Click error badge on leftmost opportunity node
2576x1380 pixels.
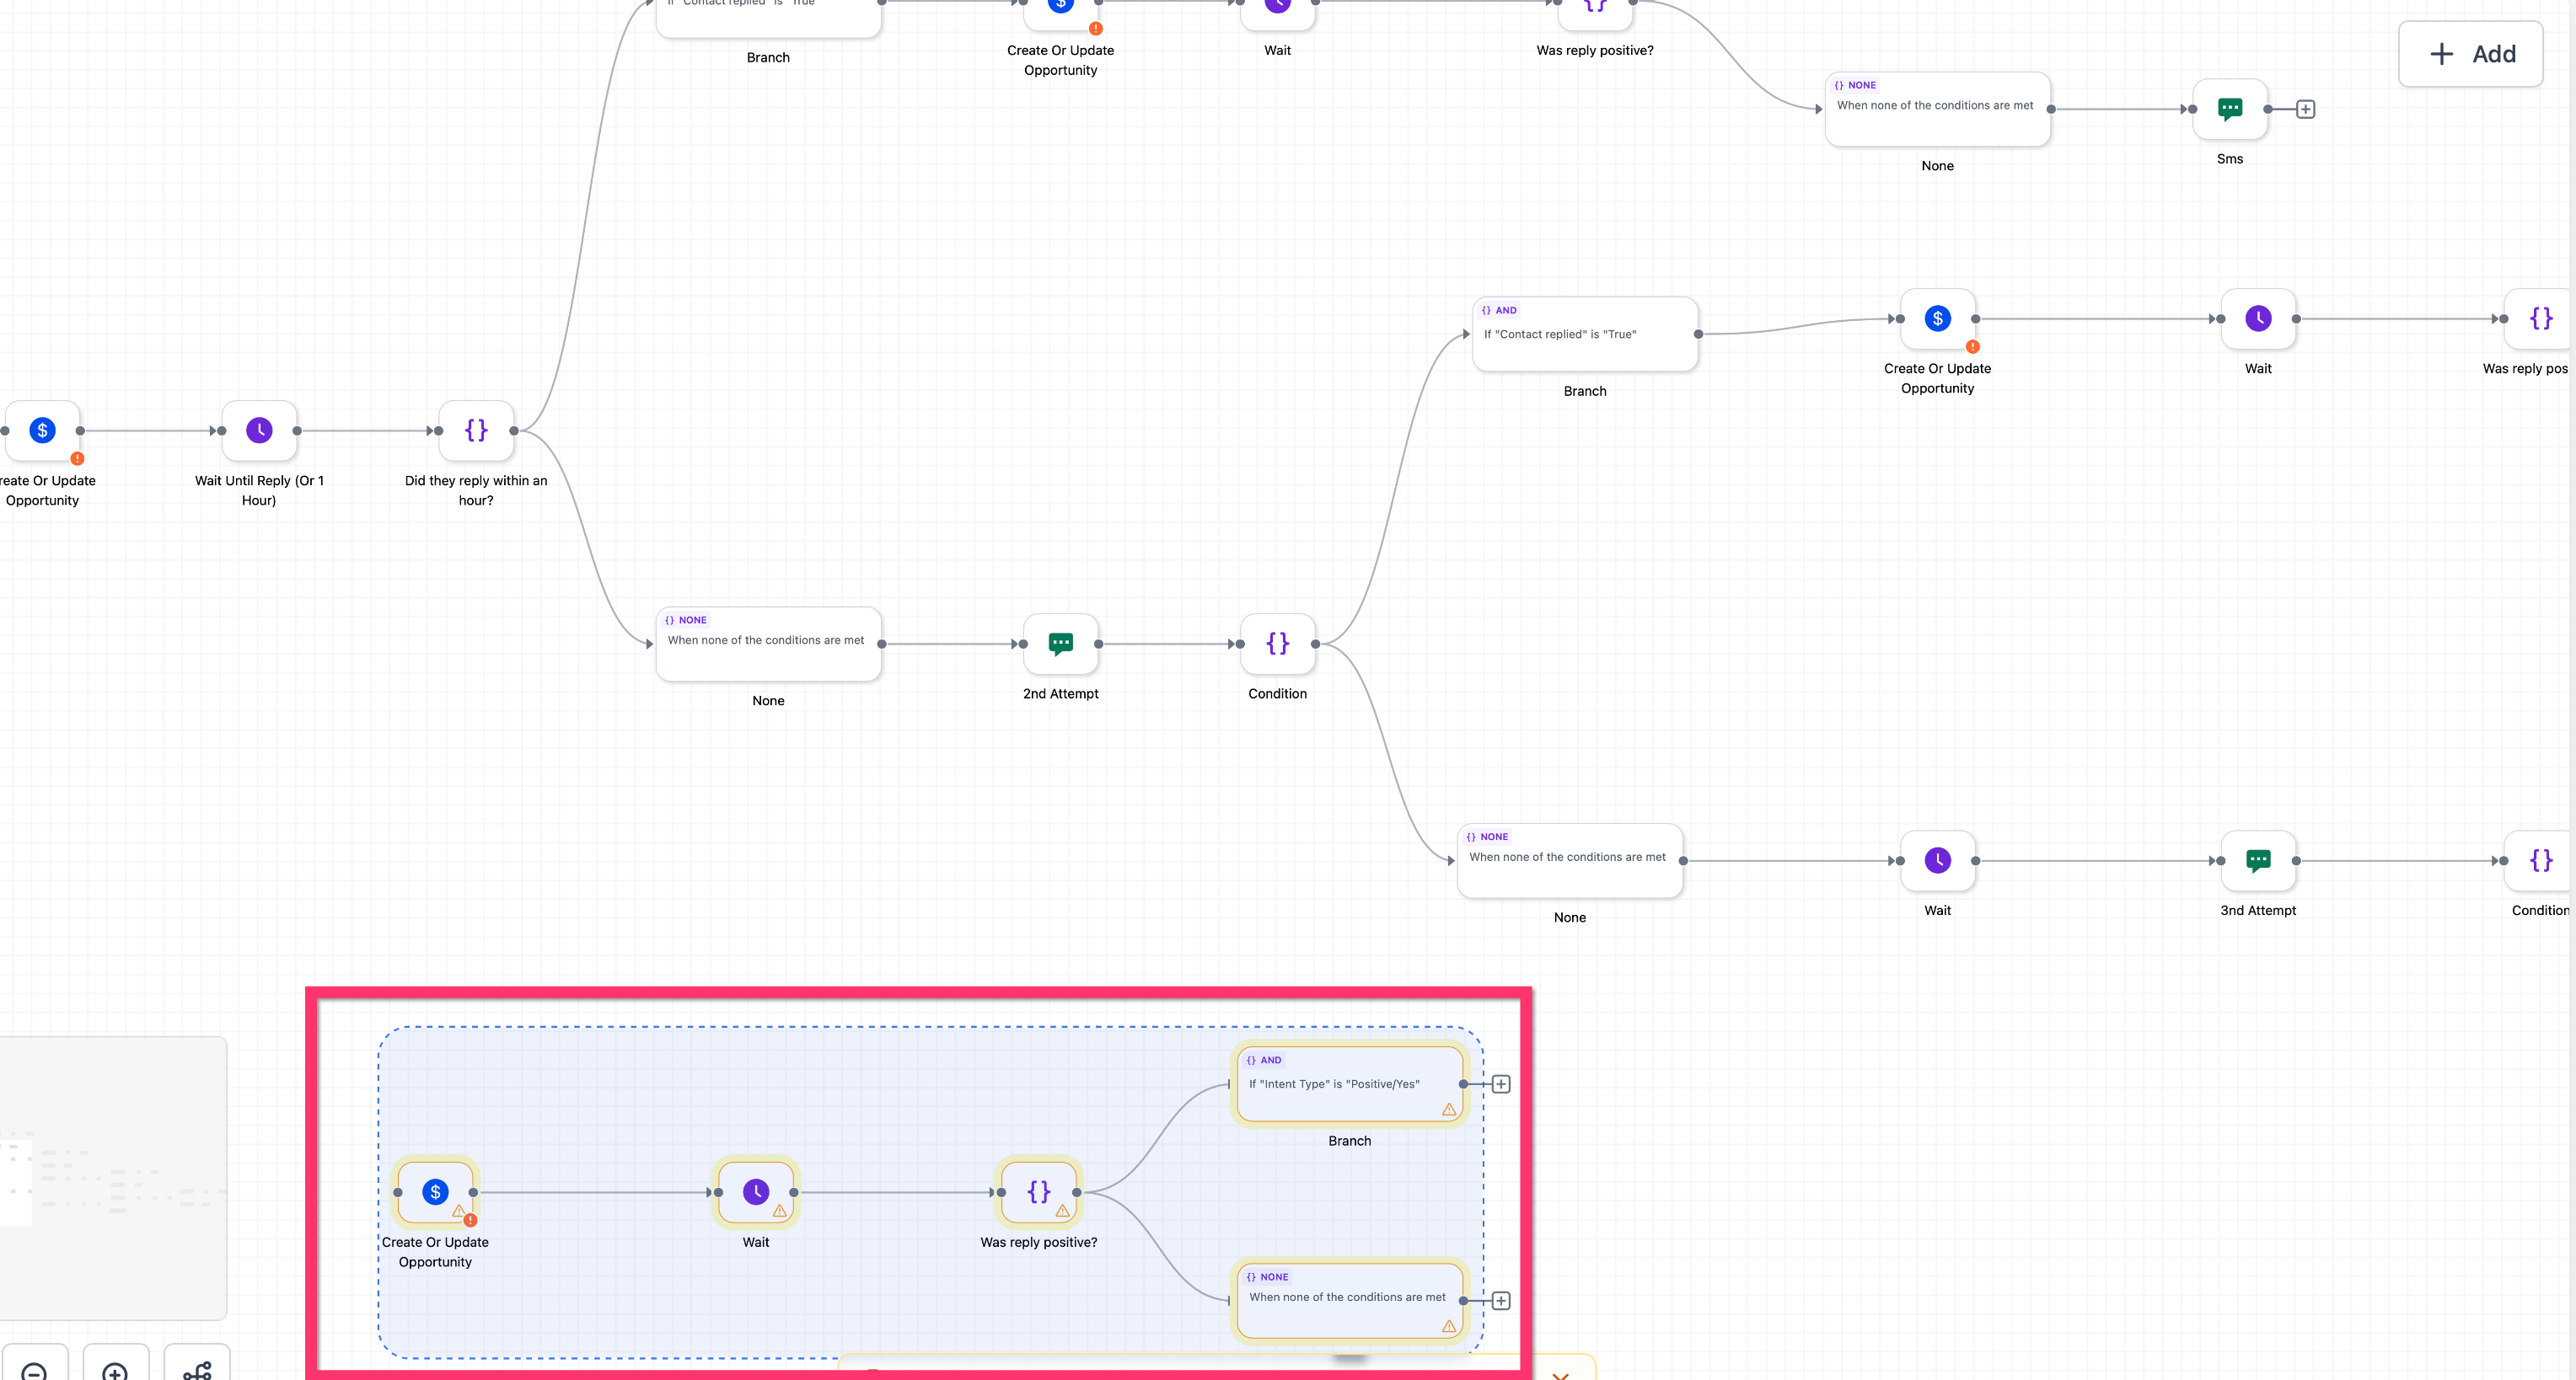pyautogui.click(x=77, y=458)
